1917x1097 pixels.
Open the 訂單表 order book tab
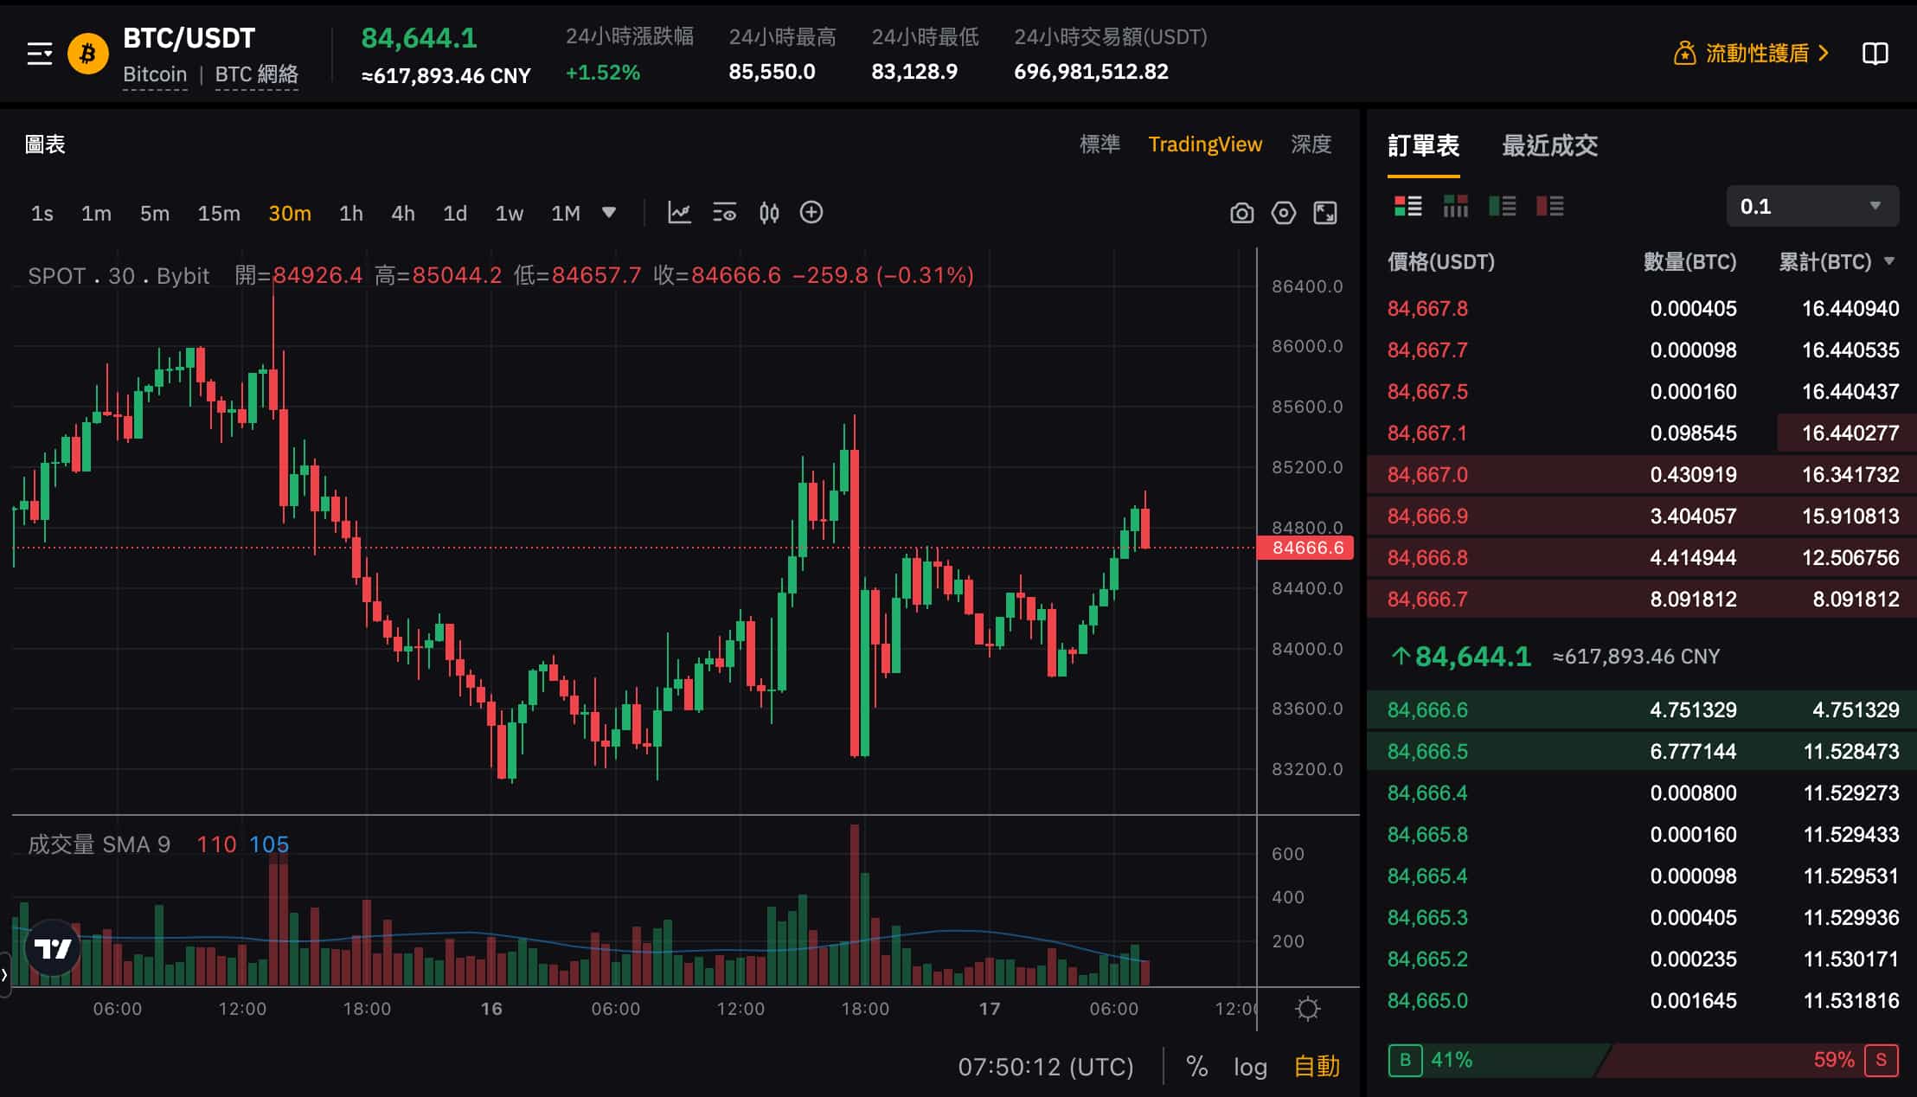coord(1423,145)
